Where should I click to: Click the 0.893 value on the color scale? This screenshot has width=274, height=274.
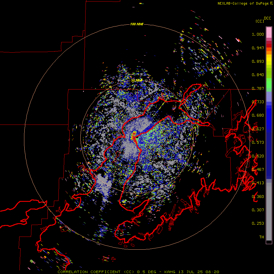[258, 61]
